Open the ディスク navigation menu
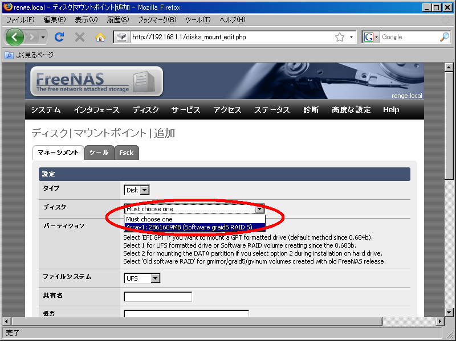The image size is (456, 341). coord(146,110)
